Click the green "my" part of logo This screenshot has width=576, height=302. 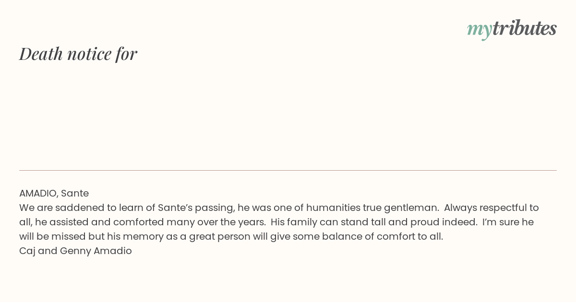coord(479,31)
